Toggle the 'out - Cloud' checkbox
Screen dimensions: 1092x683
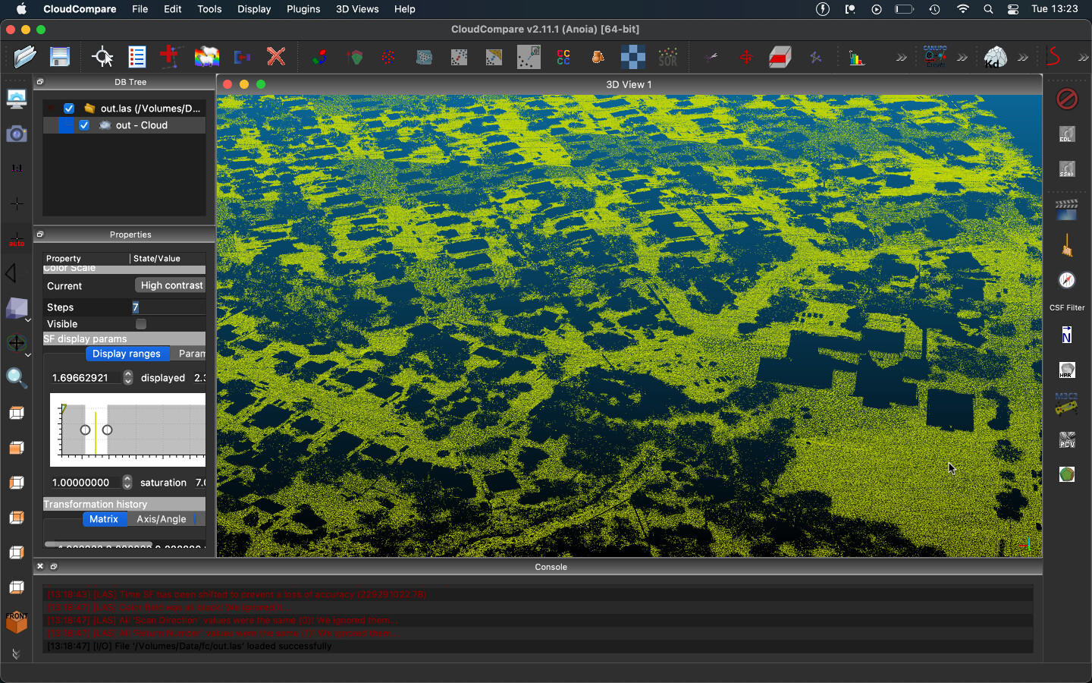coord(84,125)
